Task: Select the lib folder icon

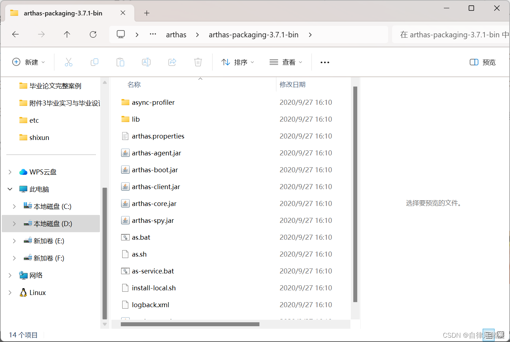Action: [x=125, y=119]
